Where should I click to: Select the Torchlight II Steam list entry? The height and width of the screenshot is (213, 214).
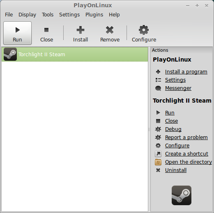tap(75, 54)
